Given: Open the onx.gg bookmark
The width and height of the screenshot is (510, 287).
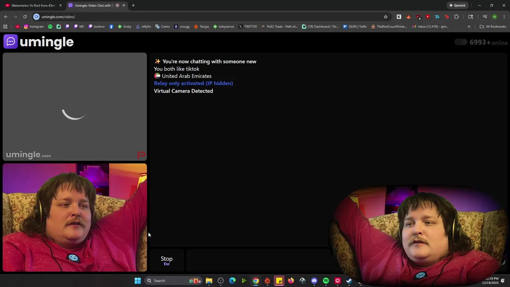Looking at the screenshot, I should coord(182,27).
